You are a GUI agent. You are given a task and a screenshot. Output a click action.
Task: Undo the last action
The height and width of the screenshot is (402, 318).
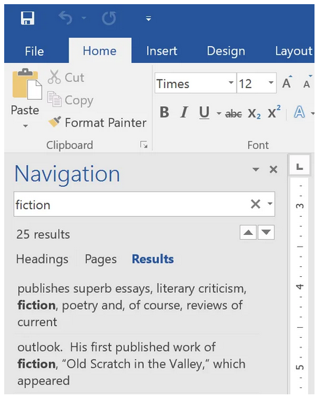[x=66, y=18]
